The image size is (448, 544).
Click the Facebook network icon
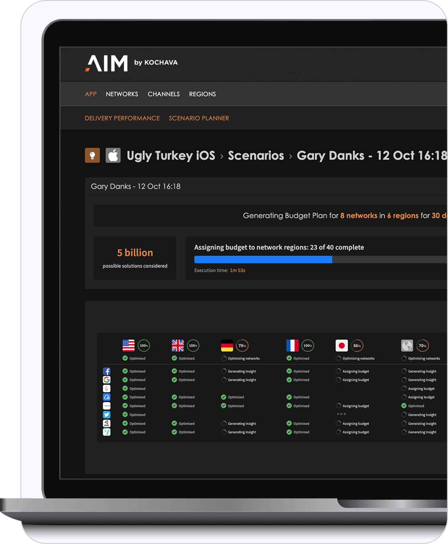(107, 371)
